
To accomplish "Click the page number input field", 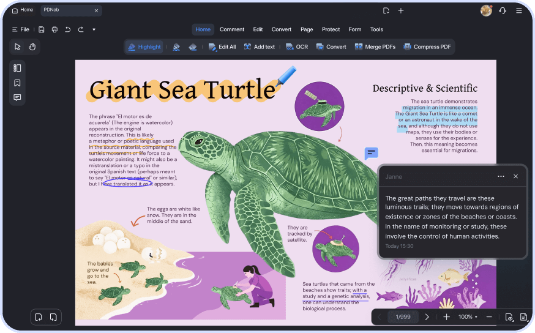I will 402,316.
